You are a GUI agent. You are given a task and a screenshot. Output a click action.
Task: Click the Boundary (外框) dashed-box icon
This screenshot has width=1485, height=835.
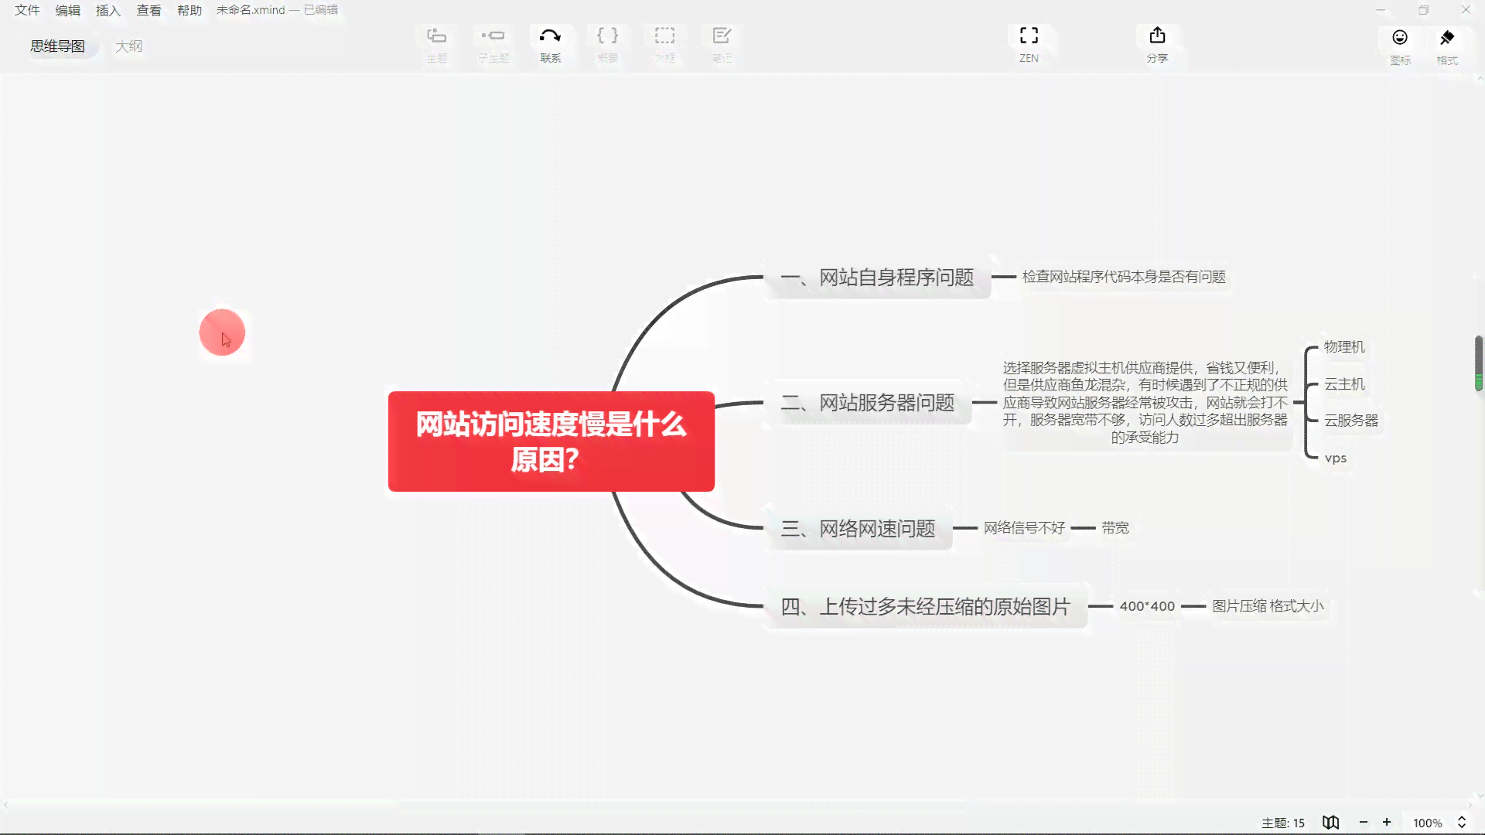[x=664, y=36]
